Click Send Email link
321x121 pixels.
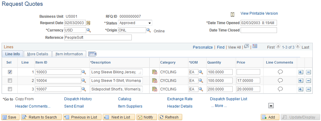pos(74,106)
